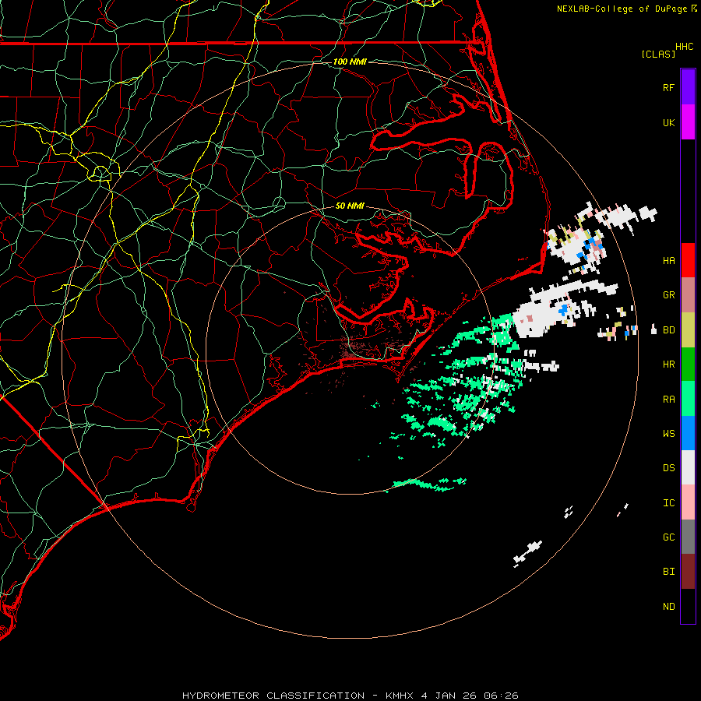The width and height of the screenshot is (701, 701).
Task: Click the GC legend label
Action: 668,537
